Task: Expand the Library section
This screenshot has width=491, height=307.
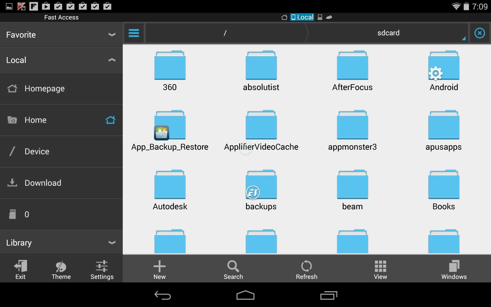Action: (112, 242)
